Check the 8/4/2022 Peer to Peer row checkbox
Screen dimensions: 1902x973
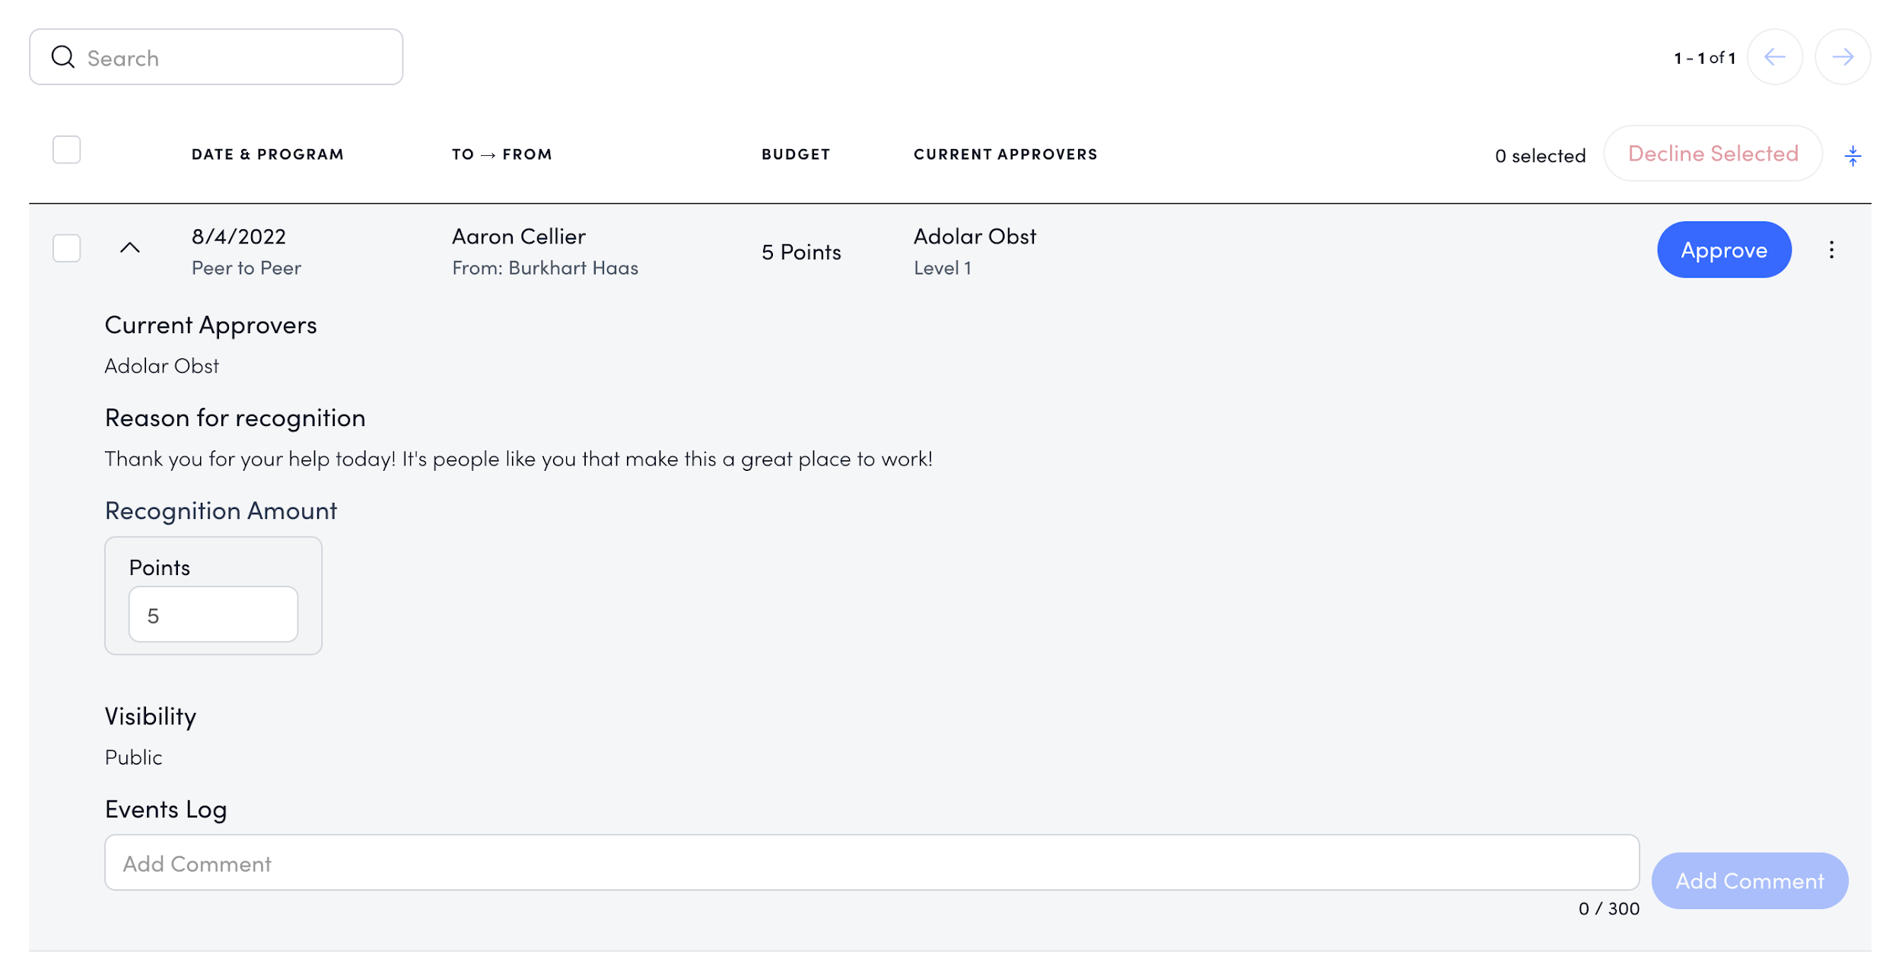[x=67, y=247]
